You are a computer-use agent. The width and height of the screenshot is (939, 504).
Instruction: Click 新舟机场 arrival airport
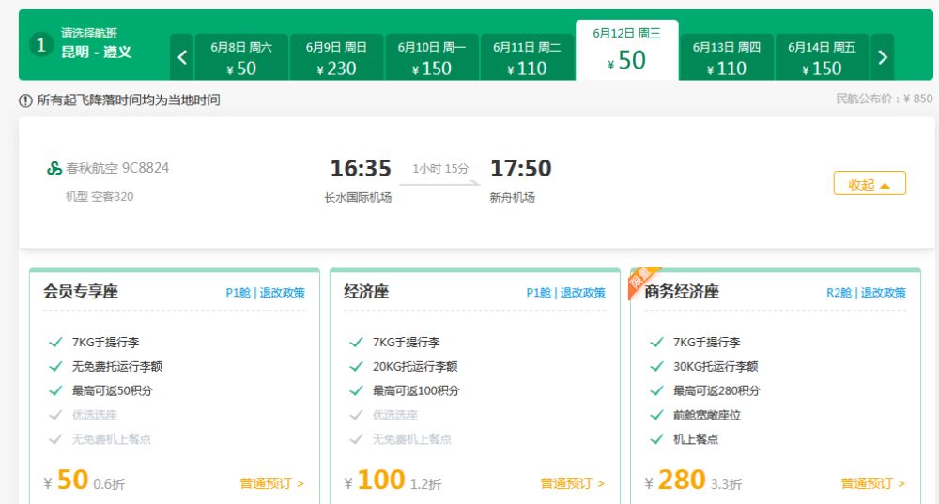click(513, 197)
